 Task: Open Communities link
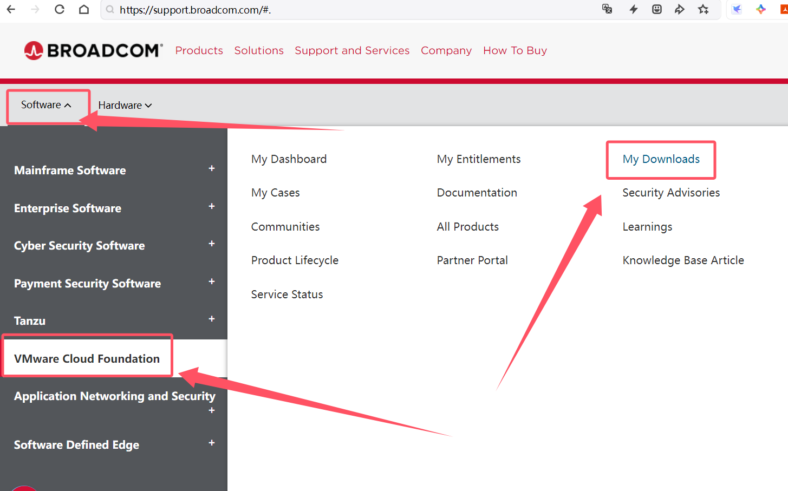285,227
